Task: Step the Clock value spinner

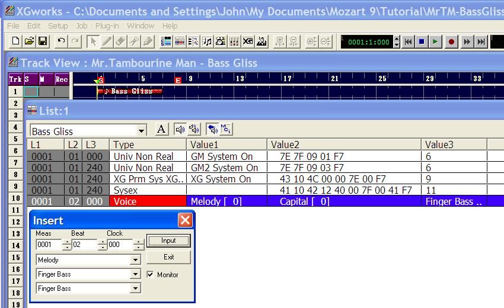Action: 138,245
